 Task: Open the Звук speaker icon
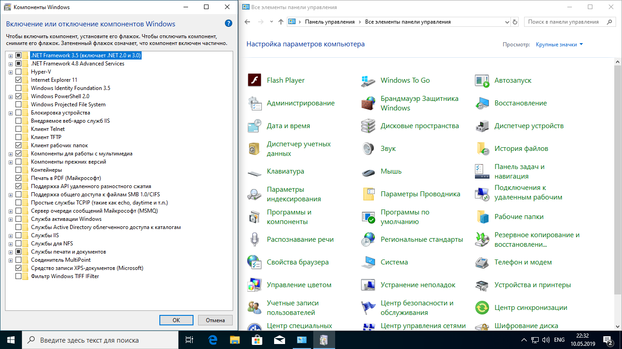coord(368,149)
